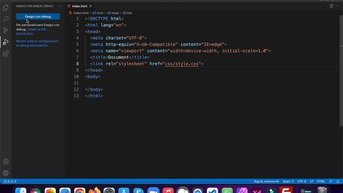Click the split editor icon
Image resolution: width=343 pixels, height=193 pixels.
point(331,6)
